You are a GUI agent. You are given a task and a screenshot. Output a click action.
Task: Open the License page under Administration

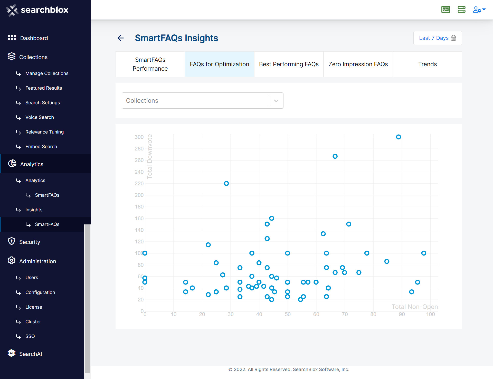pos(34,307)
